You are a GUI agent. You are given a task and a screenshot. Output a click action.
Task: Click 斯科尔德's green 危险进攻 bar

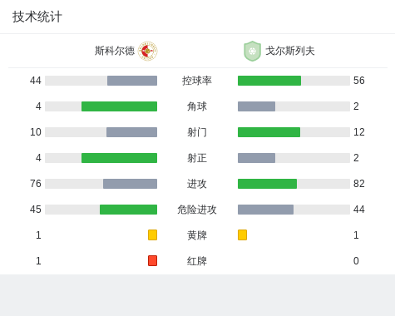(x=128, y=210)
